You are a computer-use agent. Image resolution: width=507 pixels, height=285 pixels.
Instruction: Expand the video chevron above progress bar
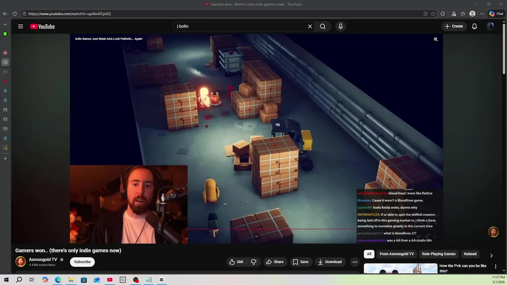tap(256, 237)
